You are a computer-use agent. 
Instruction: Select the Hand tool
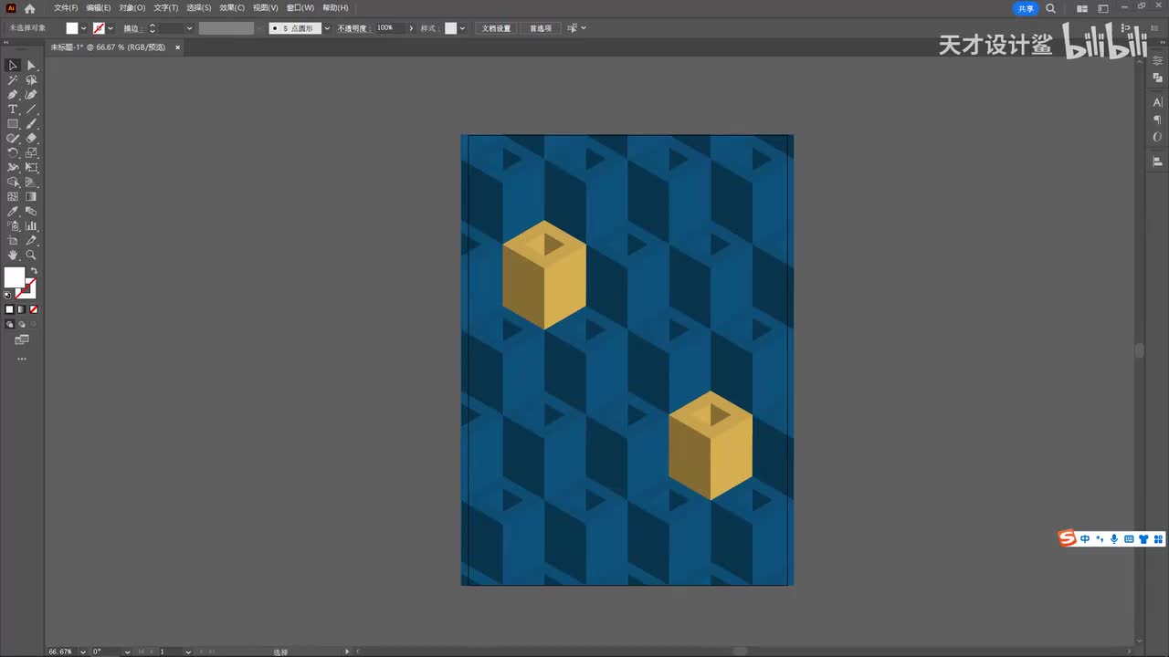13,255
